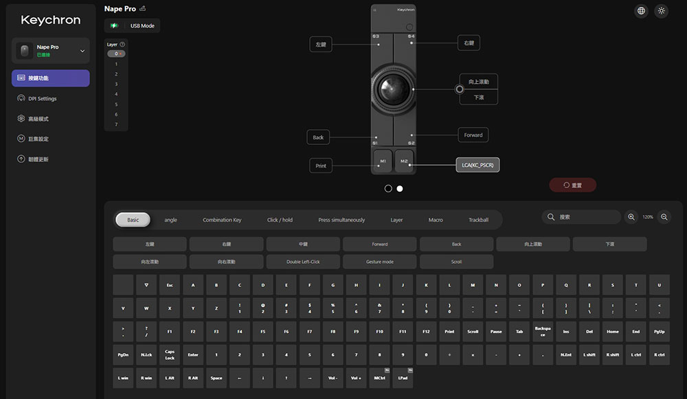Image resolution: width=687 pixels, height=399 pixels.
Task: Pick the Space key in the key grid
Action: tap(216, 378)
